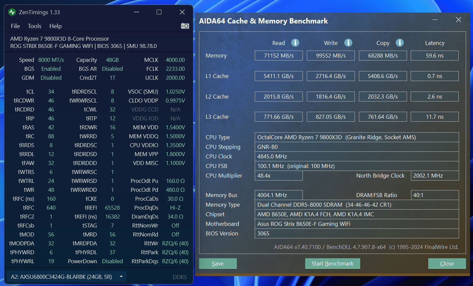The width and height of the screenshot is (473, 286).
Task: Click the MEM VDD value 1.5400V
Action: point(175,127)
